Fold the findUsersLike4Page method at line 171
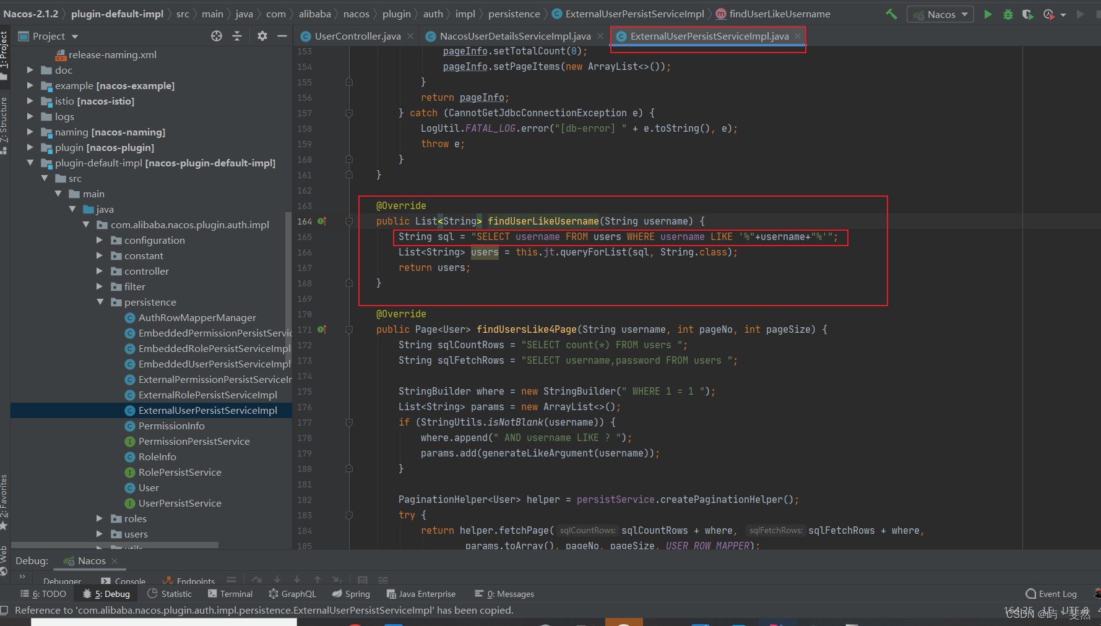 click(349, 329)
